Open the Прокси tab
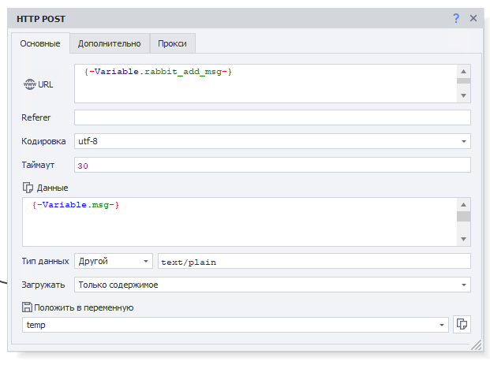Viewport: 490px width, 365px height. tap(172, 43)
